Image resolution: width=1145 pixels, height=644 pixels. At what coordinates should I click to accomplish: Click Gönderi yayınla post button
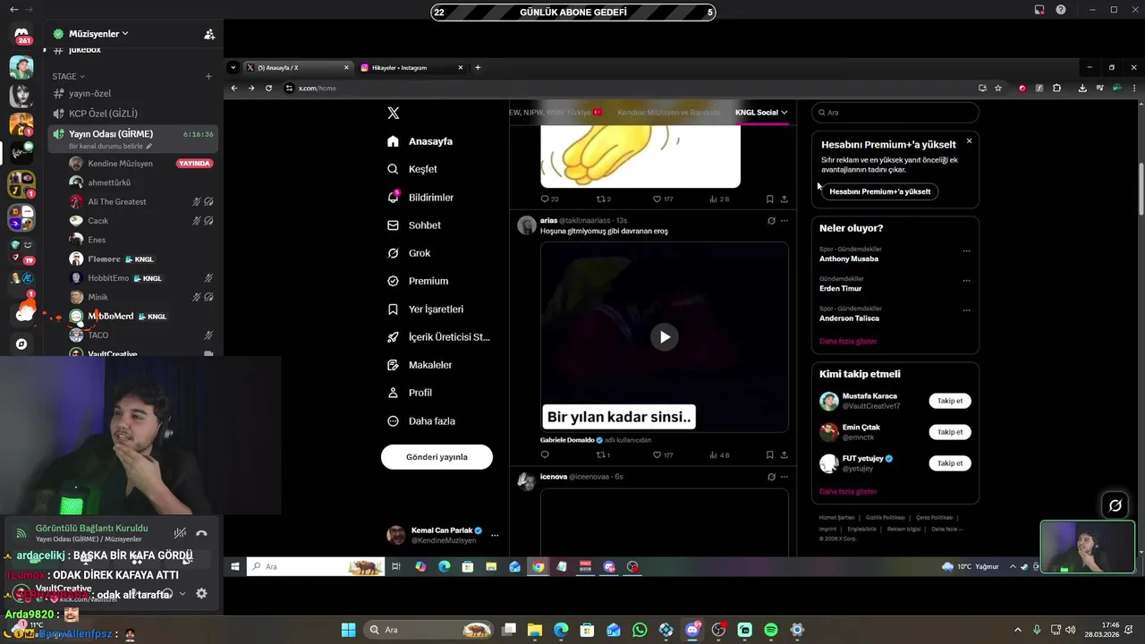(437, 457)
